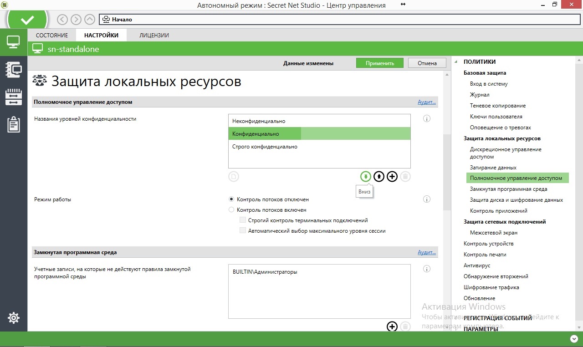Toggle Строгий контроль терминальных подключений checkbox
Viewport: 583px width, 347px height.
243,220
